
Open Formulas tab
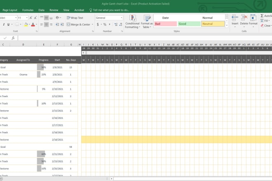tap(28, 10)
